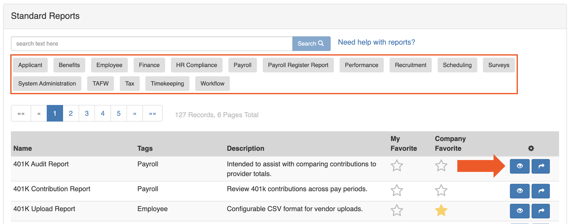570x224 pixels.
Task: Filter by the Timekeeping tag
Action: (167, 84)
